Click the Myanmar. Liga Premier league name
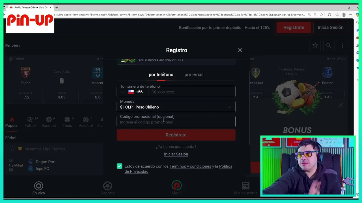 tap(45, 149)
